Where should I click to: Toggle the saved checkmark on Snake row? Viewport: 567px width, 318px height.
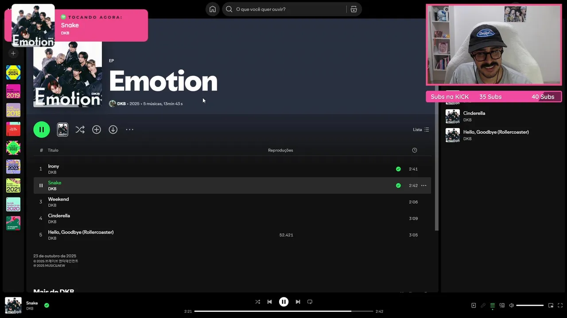[398, 185]
